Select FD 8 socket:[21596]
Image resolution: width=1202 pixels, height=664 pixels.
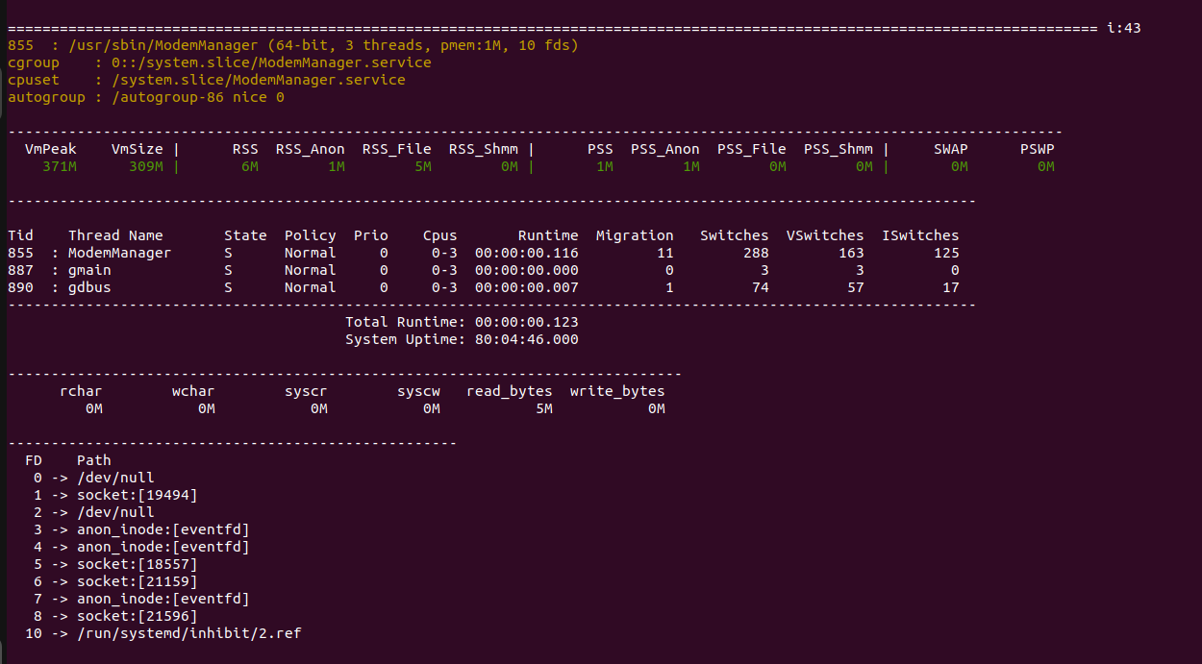[138, 616]
